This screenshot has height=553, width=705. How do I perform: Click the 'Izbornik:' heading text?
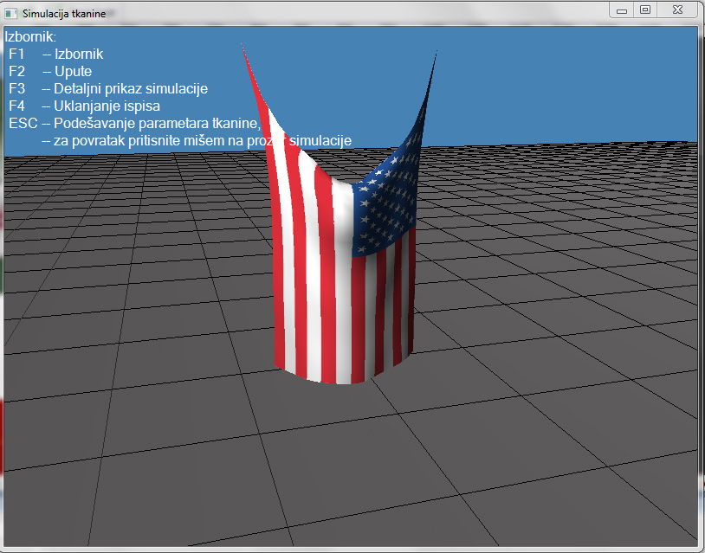point(30,36)
